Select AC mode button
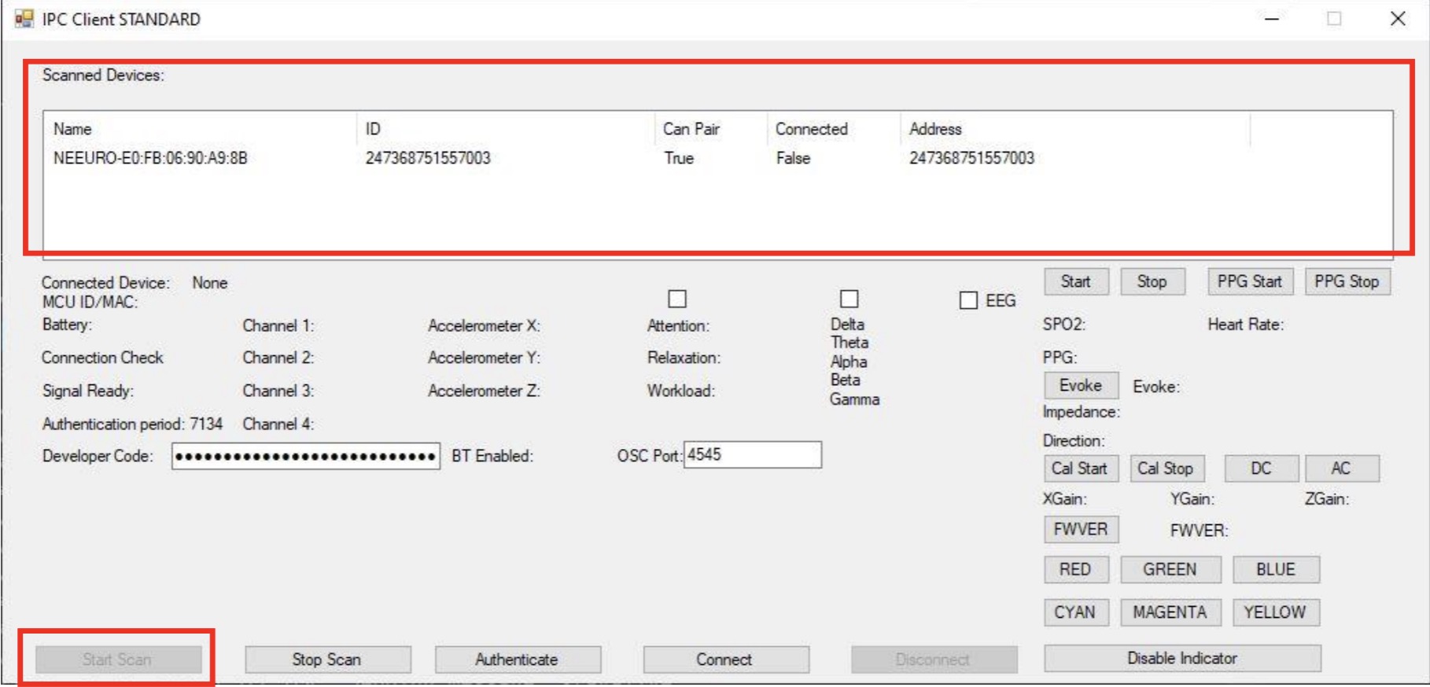Image resolution: width=1430 pixels, height=687 pixels. click(1341, 468)
